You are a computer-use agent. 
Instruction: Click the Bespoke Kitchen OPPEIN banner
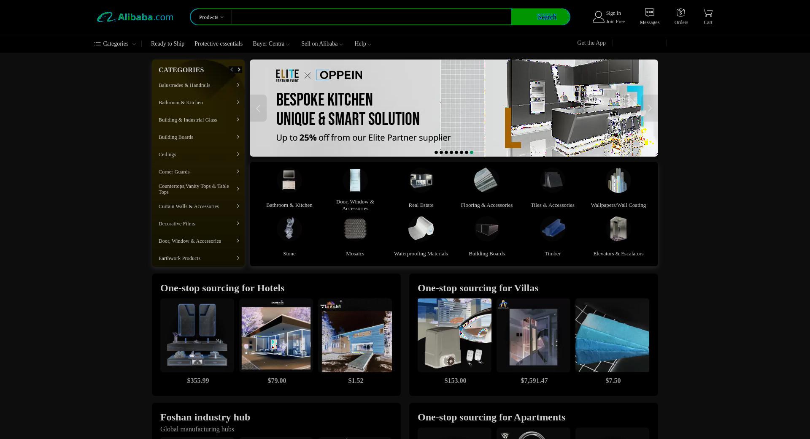point(454,108)
